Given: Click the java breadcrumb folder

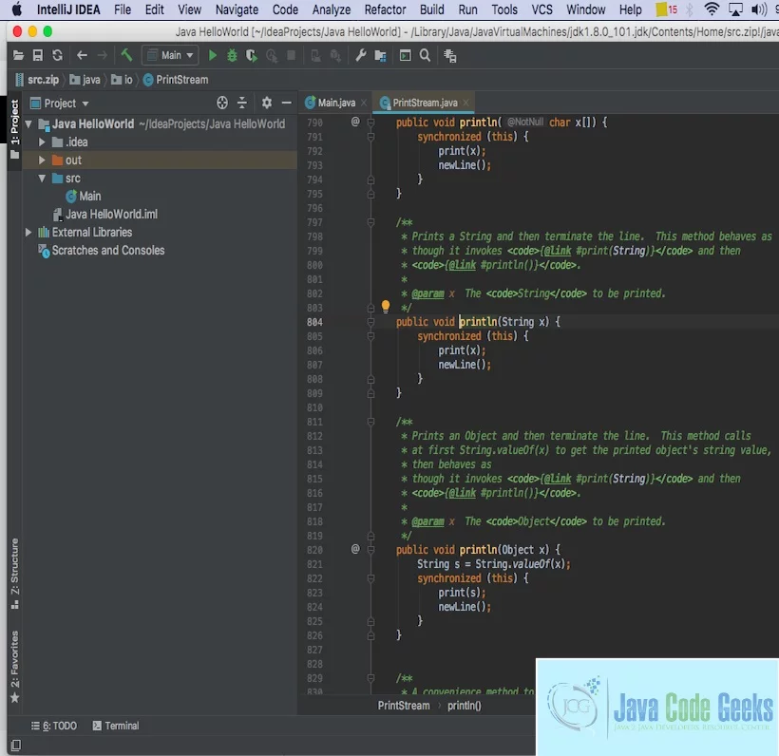Looking at the screenshot, I should click(x=85, y=80).
